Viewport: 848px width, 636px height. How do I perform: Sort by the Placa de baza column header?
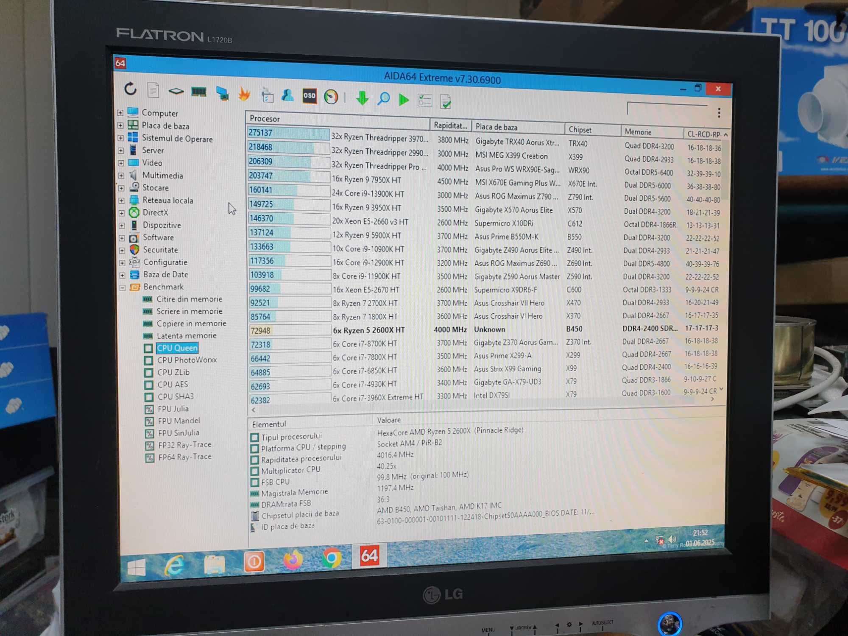point(518,127)
